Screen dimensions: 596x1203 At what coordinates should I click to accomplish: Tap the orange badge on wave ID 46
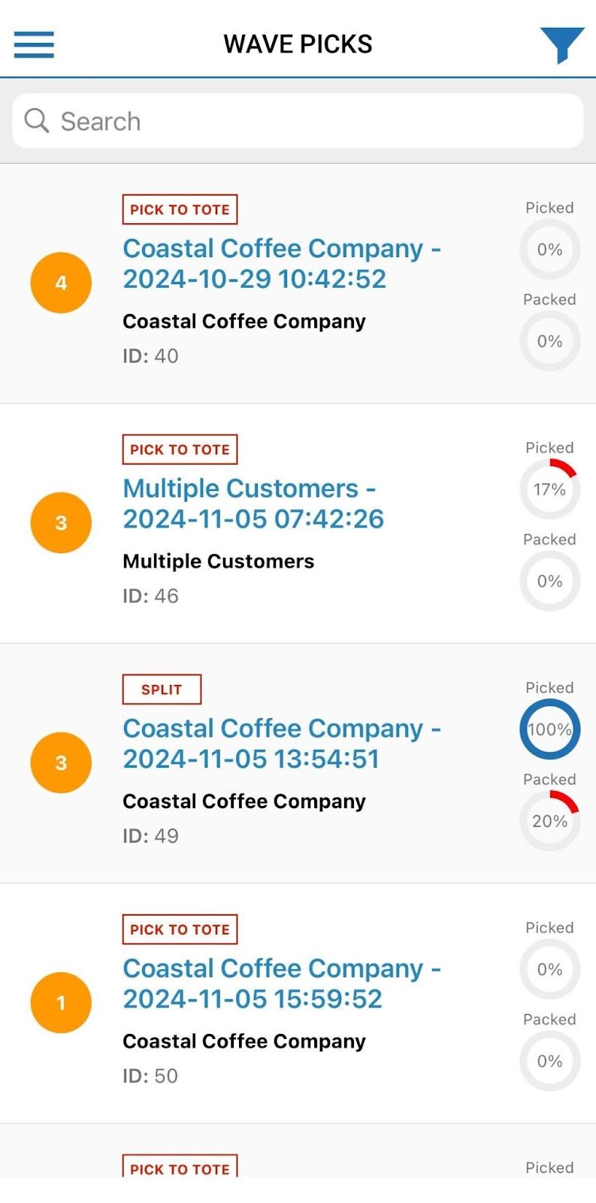(x=61, y=523)
